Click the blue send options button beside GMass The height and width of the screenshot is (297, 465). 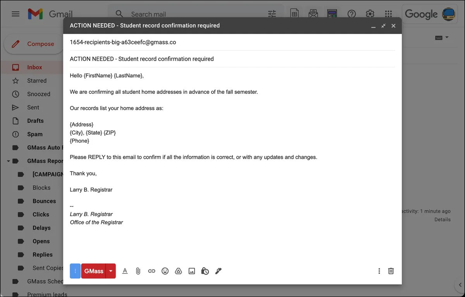point(75,271)
